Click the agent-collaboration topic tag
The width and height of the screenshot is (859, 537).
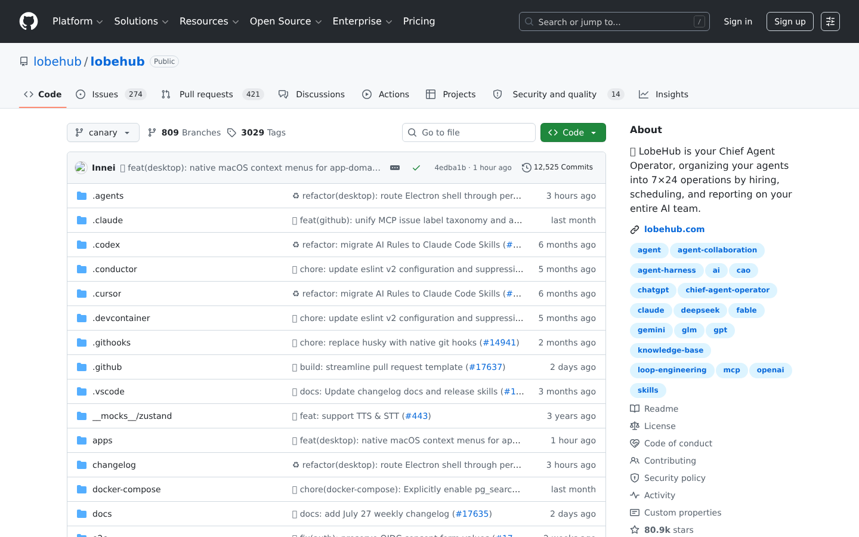717,250
